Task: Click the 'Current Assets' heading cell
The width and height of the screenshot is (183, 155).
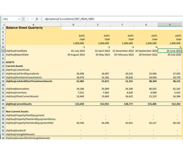Action: (34, 66)
